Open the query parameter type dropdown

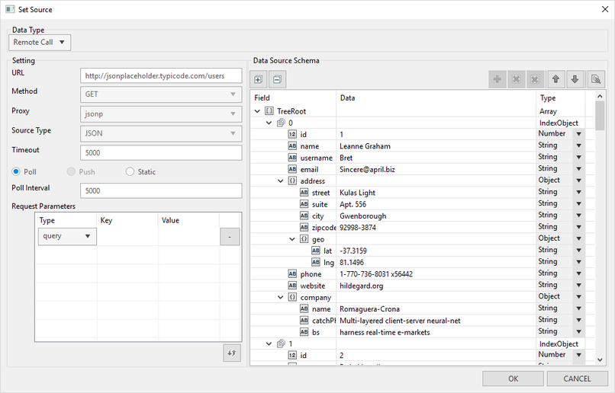click(x=67, y=236)
